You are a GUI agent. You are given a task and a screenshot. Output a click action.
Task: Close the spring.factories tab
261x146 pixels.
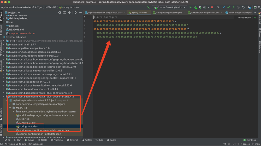pyautogui.click(x=149, y=12)
